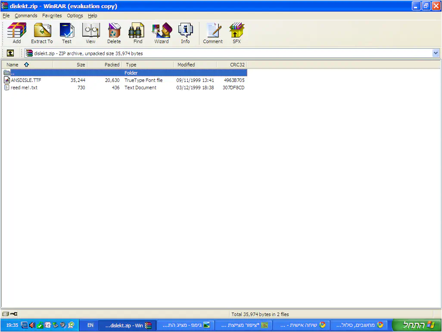Viewport: 442px width, 332px height.
Task: Click the Delete files toolbar icon
Action: 114,33
